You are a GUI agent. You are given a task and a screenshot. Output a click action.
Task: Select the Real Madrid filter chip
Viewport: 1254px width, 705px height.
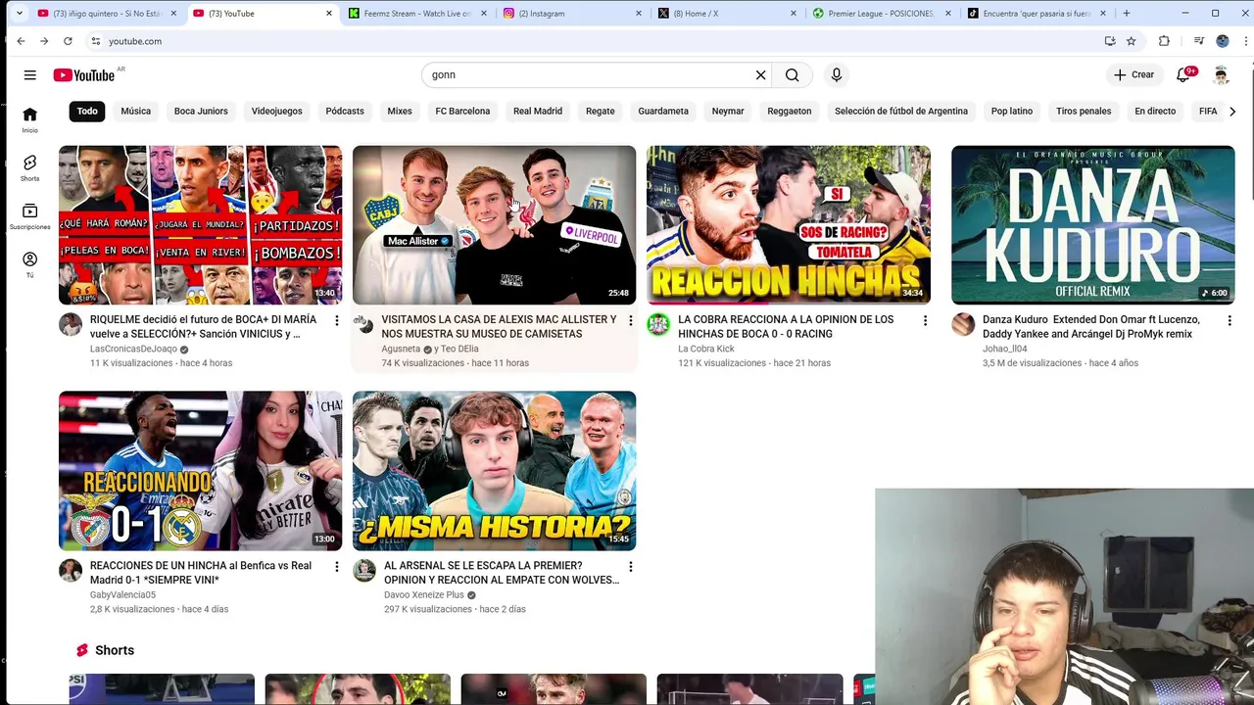[x=538, y=111]
